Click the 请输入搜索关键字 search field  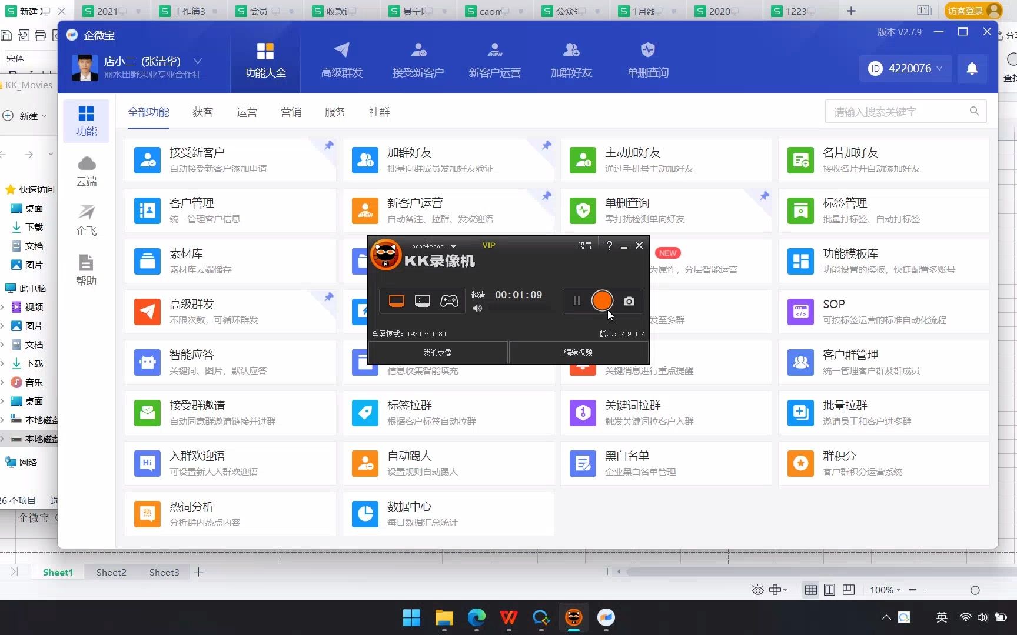[906, 112]
